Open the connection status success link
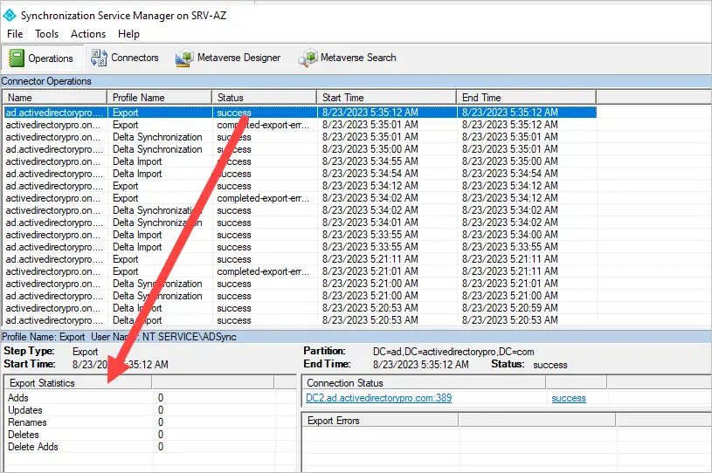Screen dimensions: 712x473 click(569, 398)
